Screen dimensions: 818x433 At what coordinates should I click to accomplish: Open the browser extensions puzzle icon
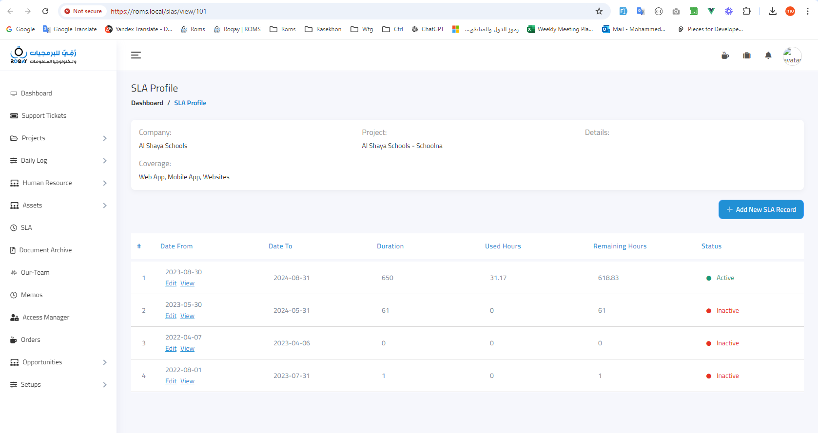pyautogui.click(x=746, y=11)
